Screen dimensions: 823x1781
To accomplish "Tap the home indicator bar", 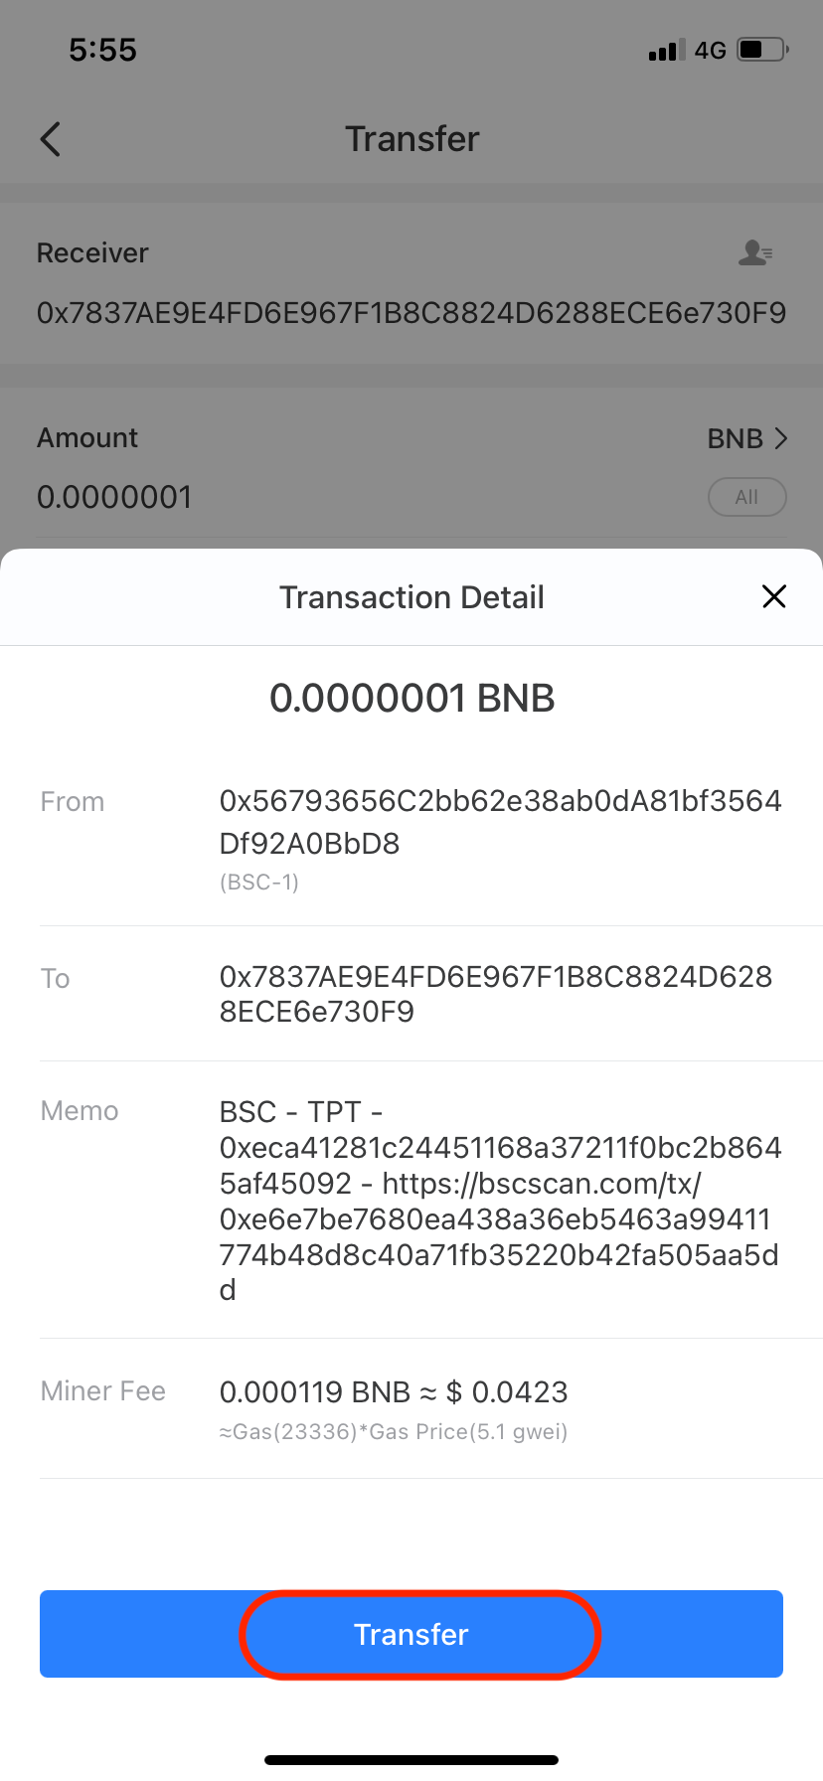I will point(411,1760).
